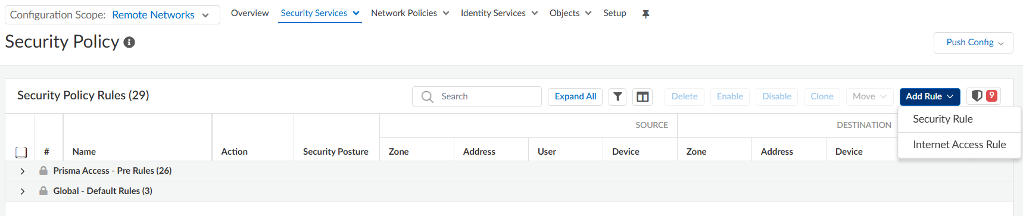The width and height of the screenshot is (1023, 216).
Task: Expand Prisma Access - Pre Rules group
Action: (23, 171)
